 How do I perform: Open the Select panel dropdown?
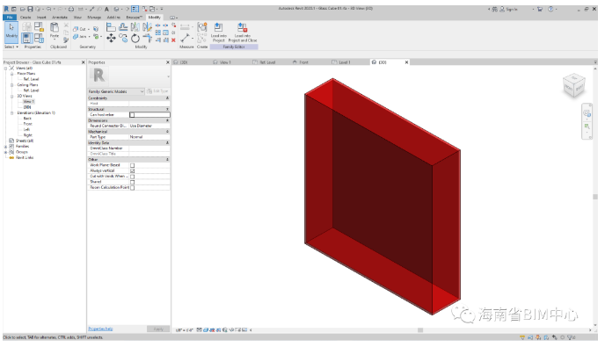11,47
